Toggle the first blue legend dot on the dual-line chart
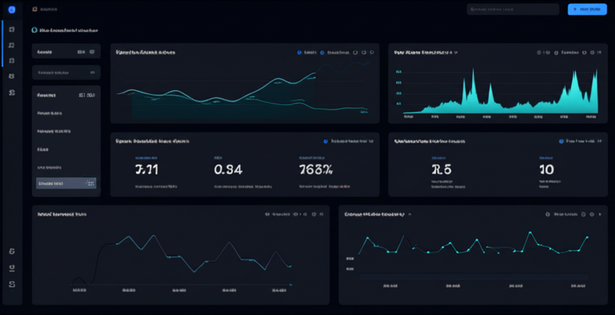The height and width of the screenshot is (315, 615). (299, 53)
